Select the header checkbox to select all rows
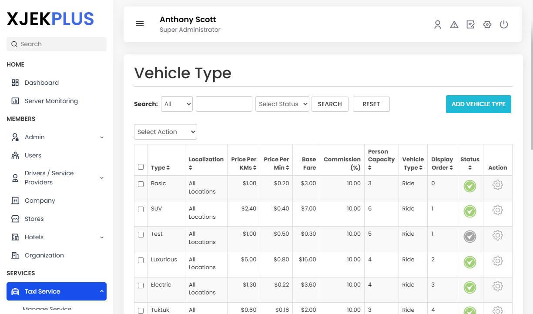Viewport: 533px width, 314px height. 141,167
